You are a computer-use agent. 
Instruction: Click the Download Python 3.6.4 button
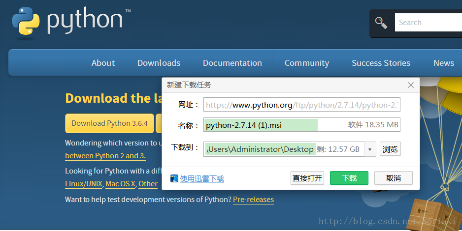110,123
